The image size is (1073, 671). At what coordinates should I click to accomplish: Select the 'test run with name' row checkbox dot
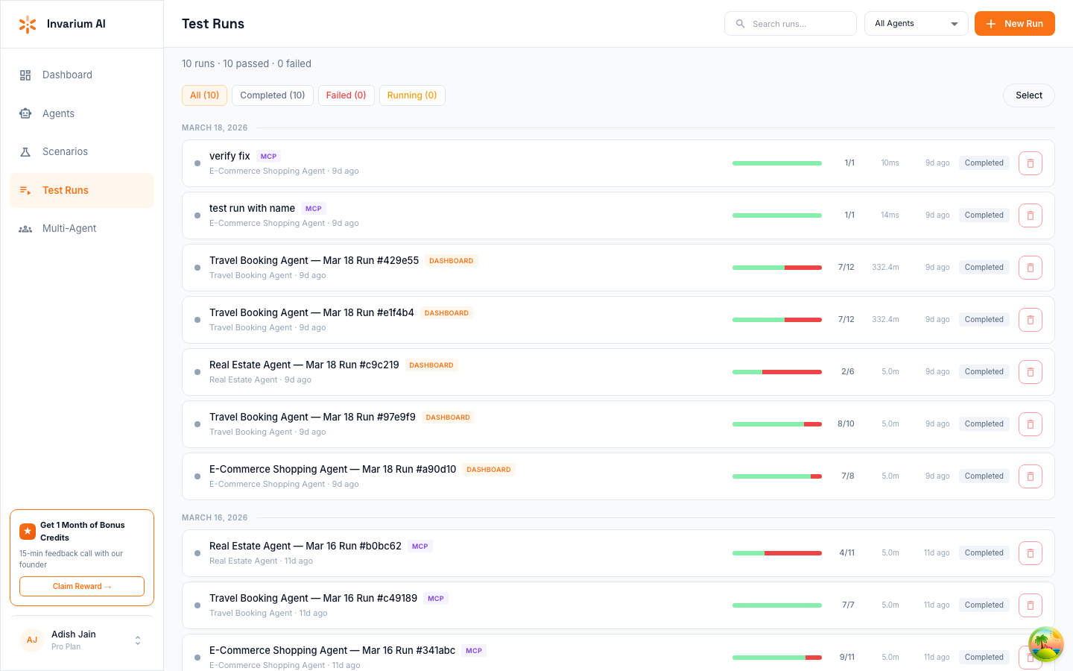pos(196,215)
